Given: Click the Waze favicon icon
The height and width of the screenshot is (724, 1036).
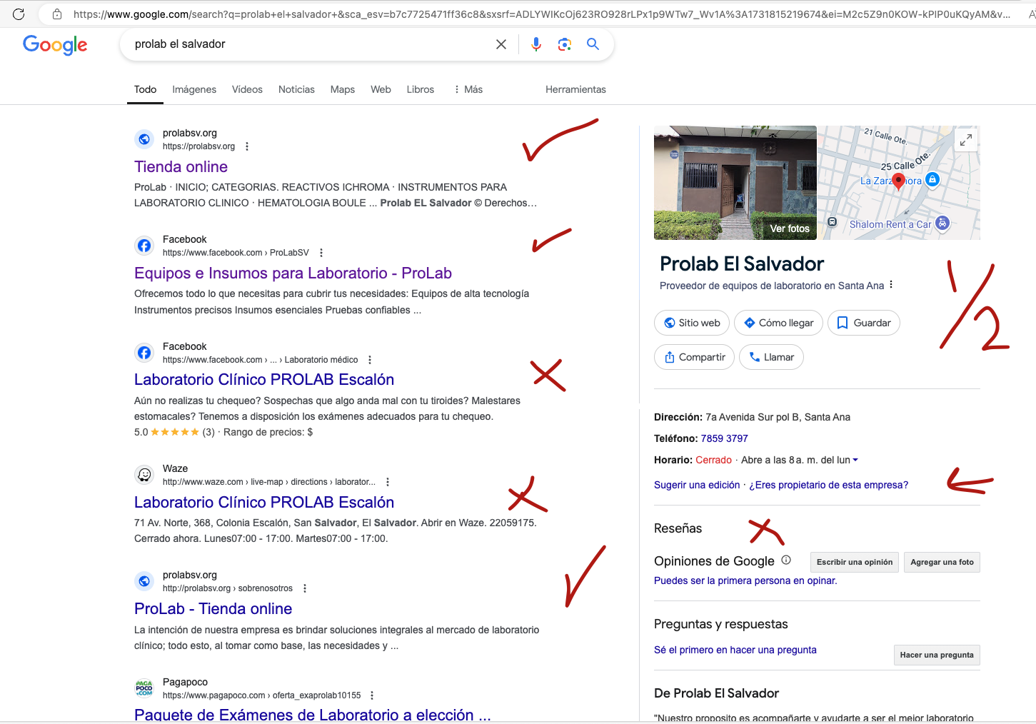Looking at the screenshot, I should point(144,475).
